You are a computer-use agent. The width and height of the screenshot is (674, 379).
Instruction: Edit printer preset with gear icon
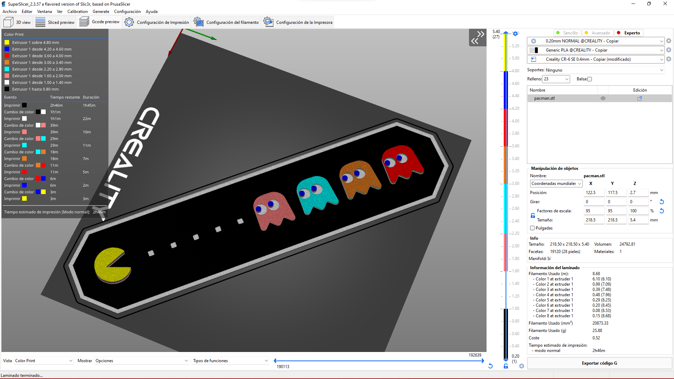tap(669, 59)
